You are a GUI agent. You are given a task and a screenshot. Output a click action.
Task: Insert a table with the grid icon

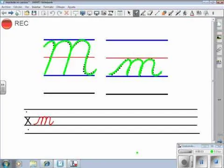click(x=120, y=13)
